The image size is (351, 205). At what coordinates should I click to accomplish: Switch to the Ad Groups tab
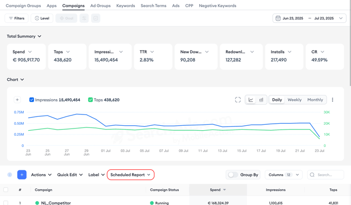(100, 5)
